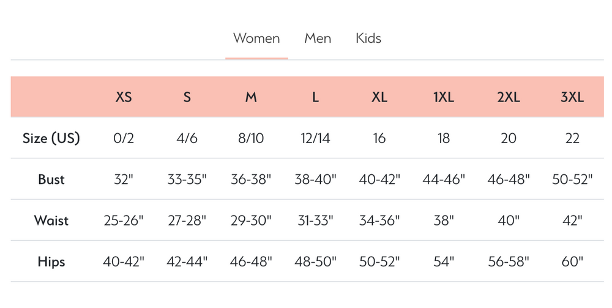The image size is (612, 308).
Task: Click the 3XL column header
Action: coord(572,97)
